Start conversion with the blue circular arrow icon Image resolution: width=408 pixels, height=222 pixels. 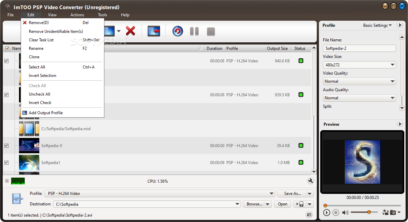click(x=178, y=31)
